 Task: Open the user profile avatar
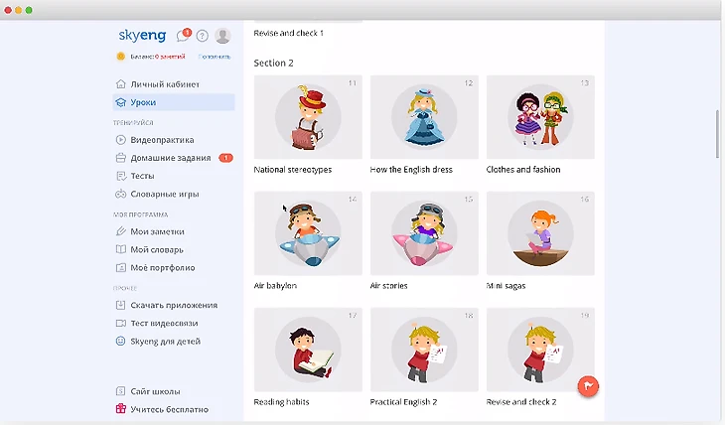(x=222, y=35)
